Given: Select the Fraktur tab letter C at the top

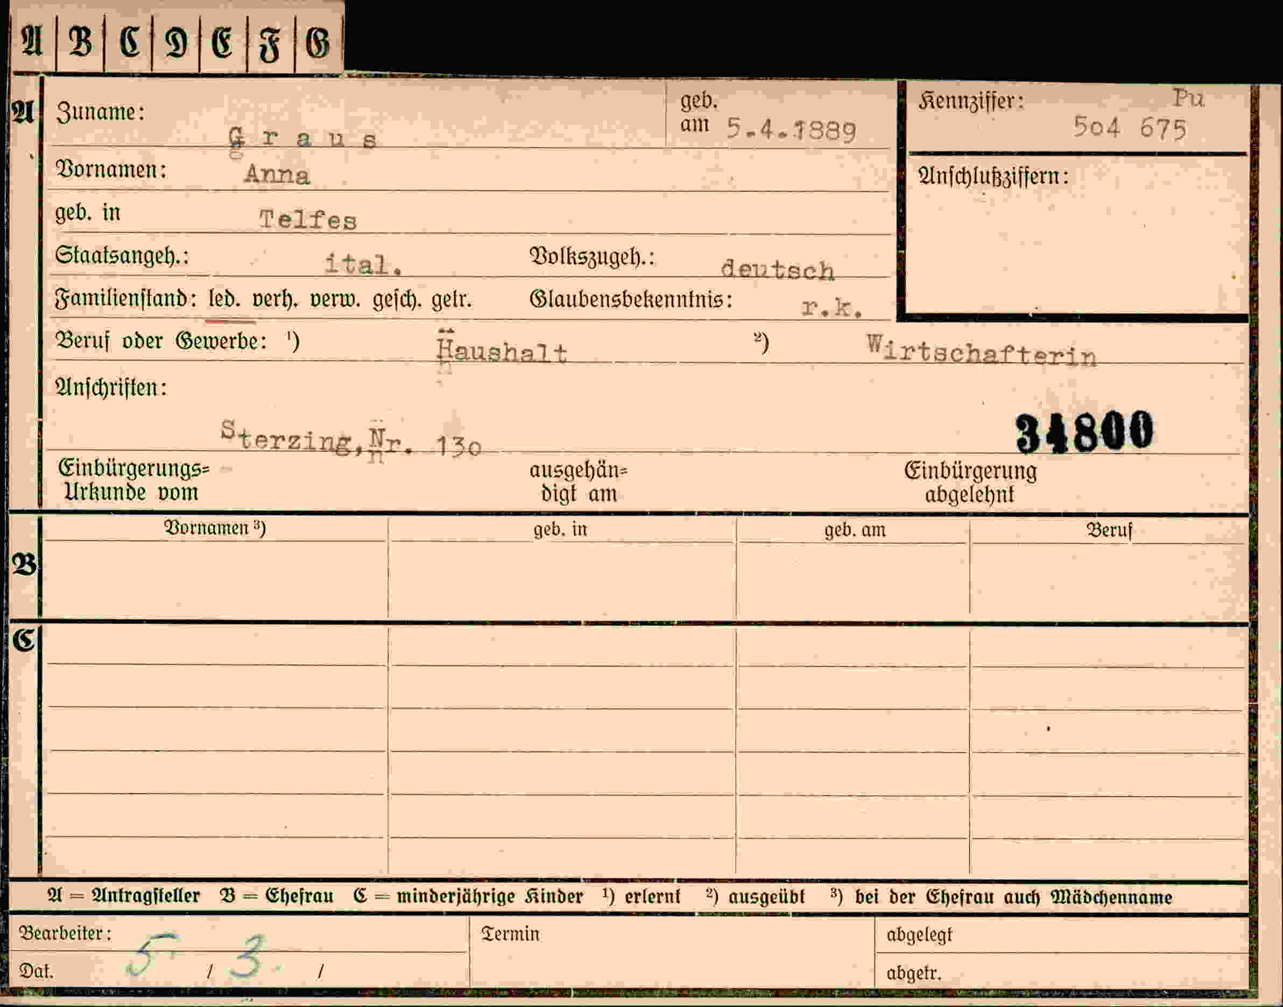Looking at the screenshot, I should pyautogui.click(x=129, y=43).
